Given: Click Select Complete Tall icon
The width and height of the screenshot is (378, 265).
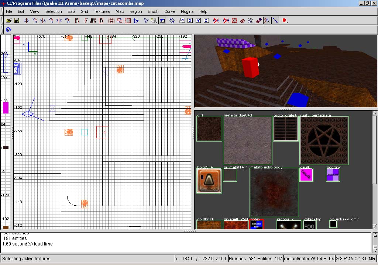Looking at the screenshot, I should (x=77, y=21).
